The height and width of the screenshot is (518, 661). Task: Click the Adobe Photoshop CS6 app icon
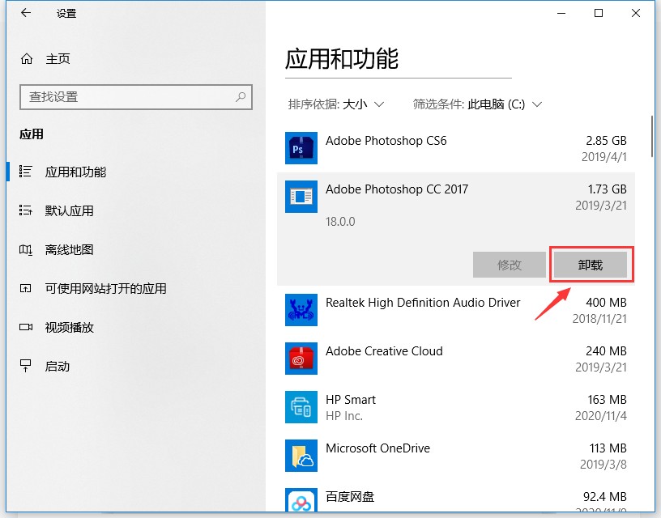pyautogui.click(x=301, y=148)
